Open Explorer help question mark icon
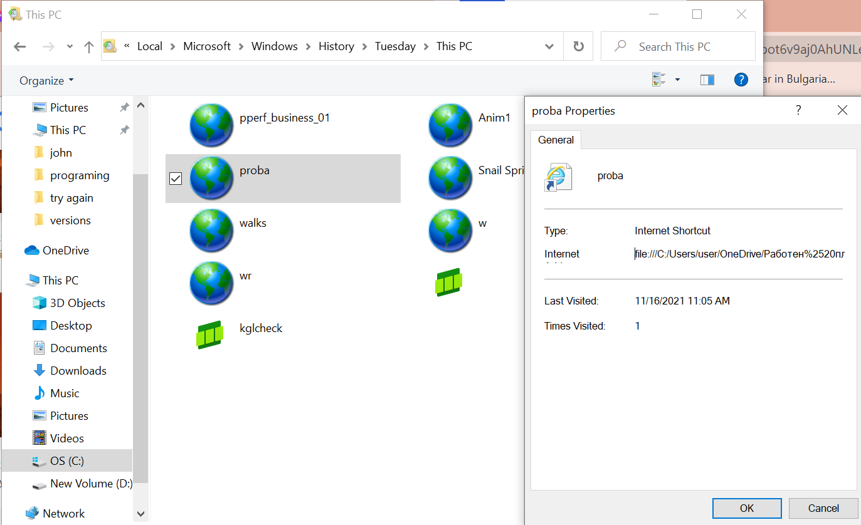861x525 pixels. coord(741,80)
